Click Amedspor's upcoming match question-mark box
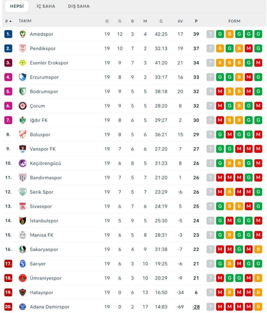This screenshot has width=267, height=313. pyautogui.click(x=210, y=34)
